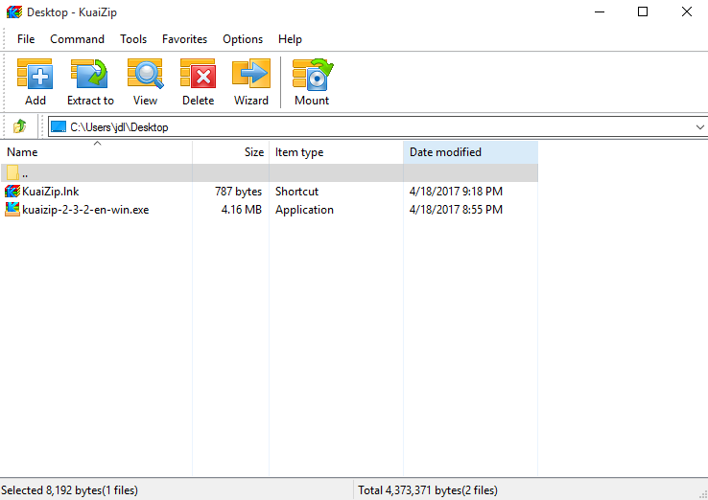
Task: Select the parent folder '..' icon
Action: [x=12, y=173]
